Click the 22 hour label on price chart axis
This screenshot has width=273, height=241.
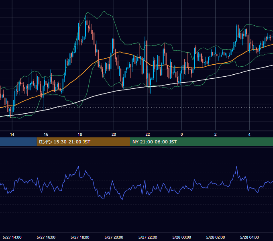(x=148, y=135)
